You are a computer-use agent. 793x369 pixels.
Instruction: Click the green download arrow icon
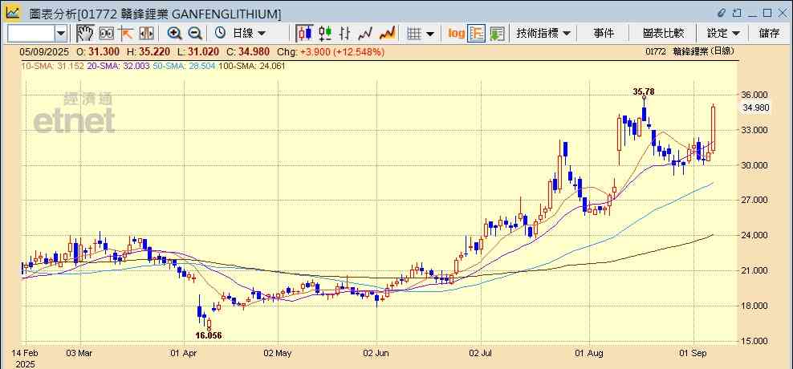[497, 34]
